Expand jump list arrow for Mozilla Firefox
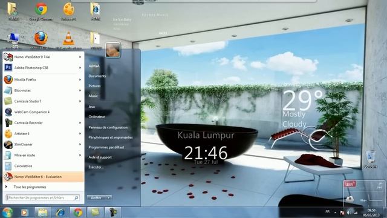The height and width of the screenshot is (218, 387). (80, 79)
